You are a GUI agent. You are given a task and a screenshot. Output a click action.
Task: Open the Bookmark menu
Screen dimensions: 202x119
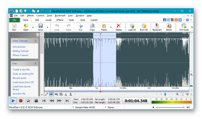tap(60, 15)
